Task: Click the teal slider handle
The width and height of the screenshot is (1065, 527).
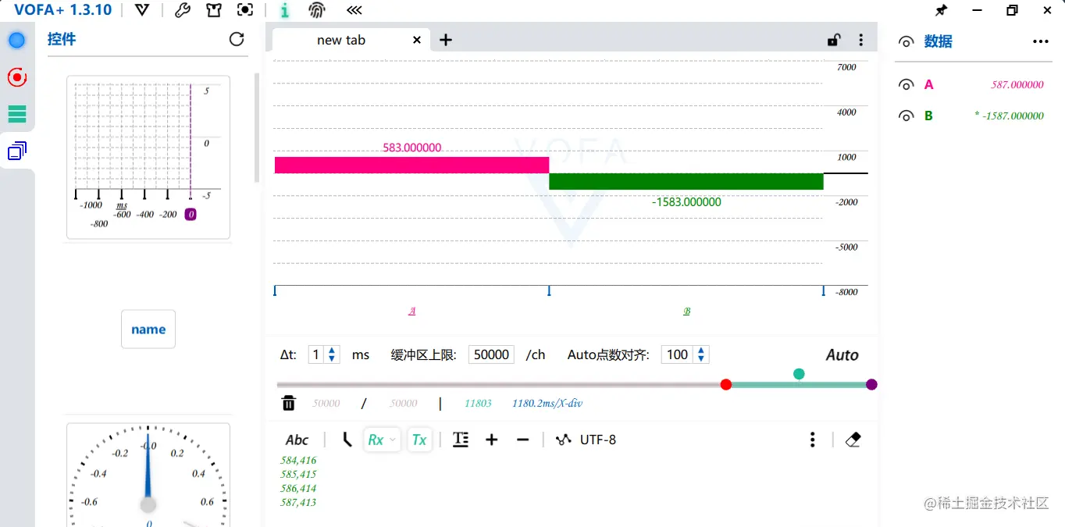Action: [799, 374]
